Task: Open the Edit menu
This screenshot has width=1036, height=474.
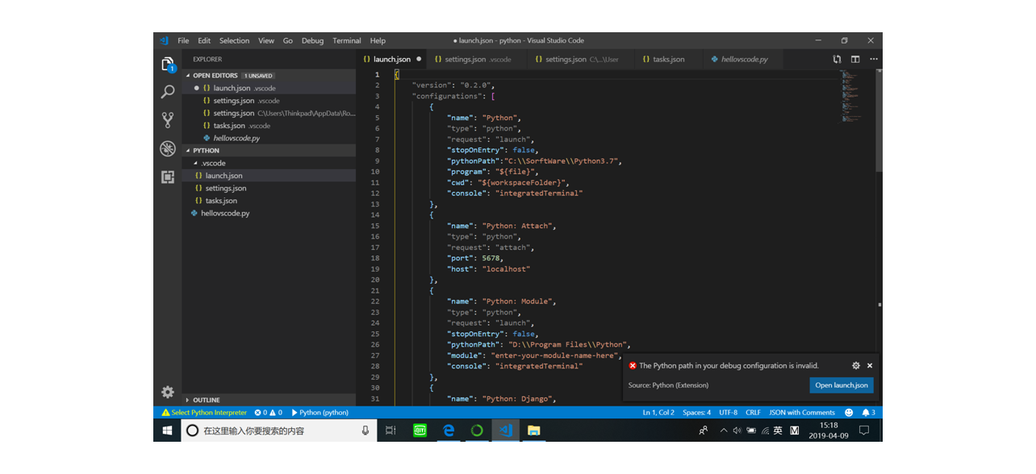Action: [x=204, y=40]
